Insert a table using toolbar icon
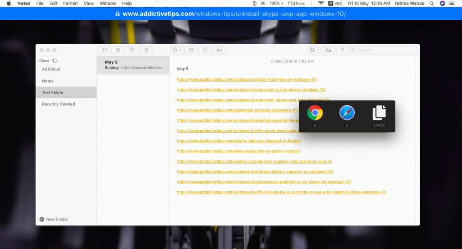The width and height of the screenshot is (462, 249). [191, 50]
